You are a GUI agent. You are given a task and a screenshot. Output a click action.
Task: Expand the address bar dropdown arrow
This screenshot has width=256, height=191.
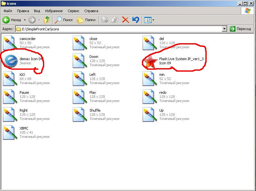click(225, 29)
